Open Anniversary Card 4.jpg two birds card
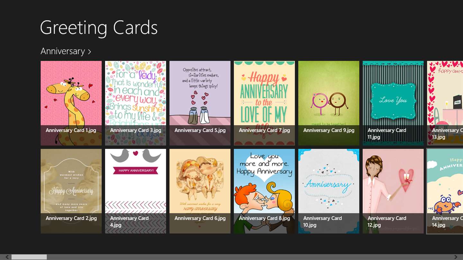 (135, 191)
